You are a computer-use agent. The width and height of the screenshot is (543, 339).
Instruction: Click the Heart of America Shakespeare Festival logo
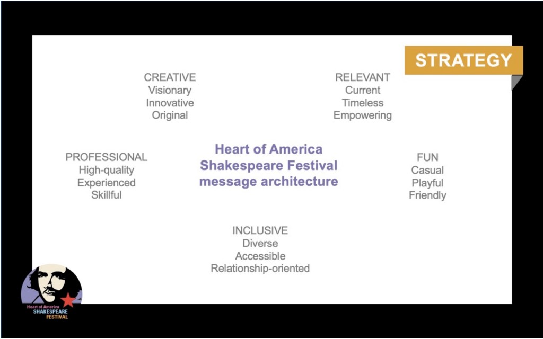(x=51, y=291)
